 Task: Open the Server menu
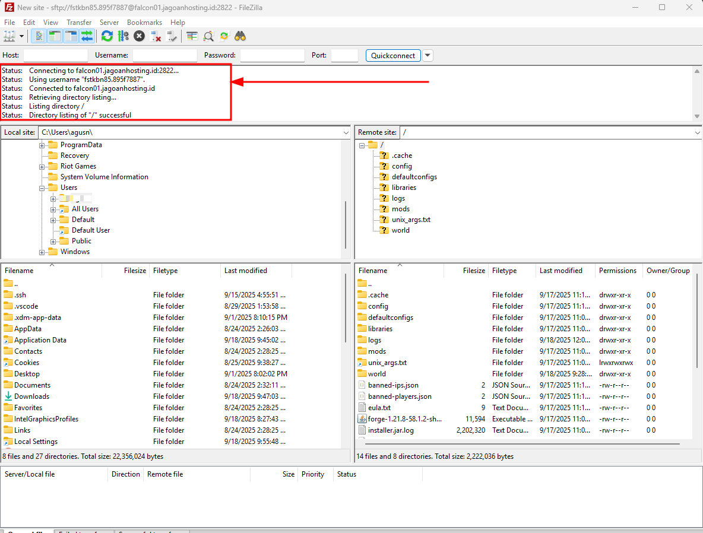coord(109,23)
